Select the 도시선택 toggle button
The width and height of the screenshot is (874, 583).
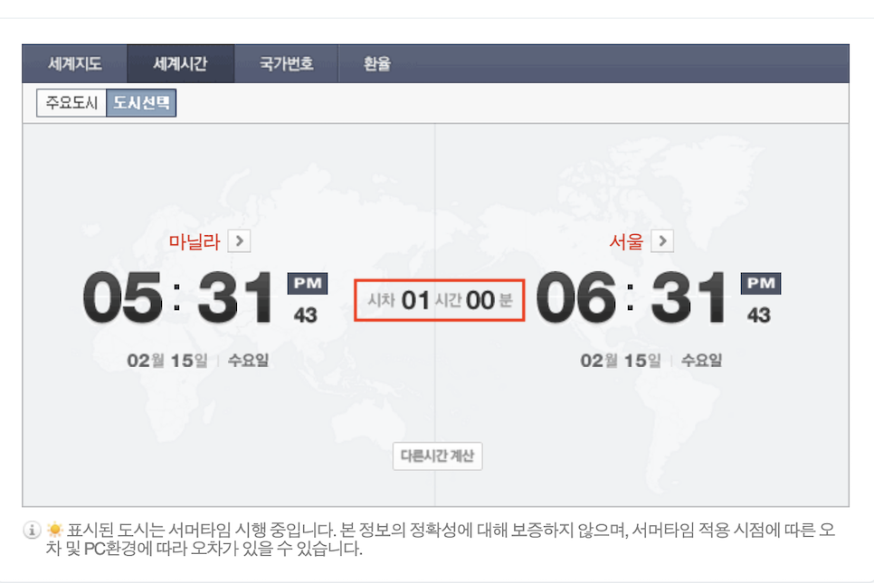tap(141, 103)
